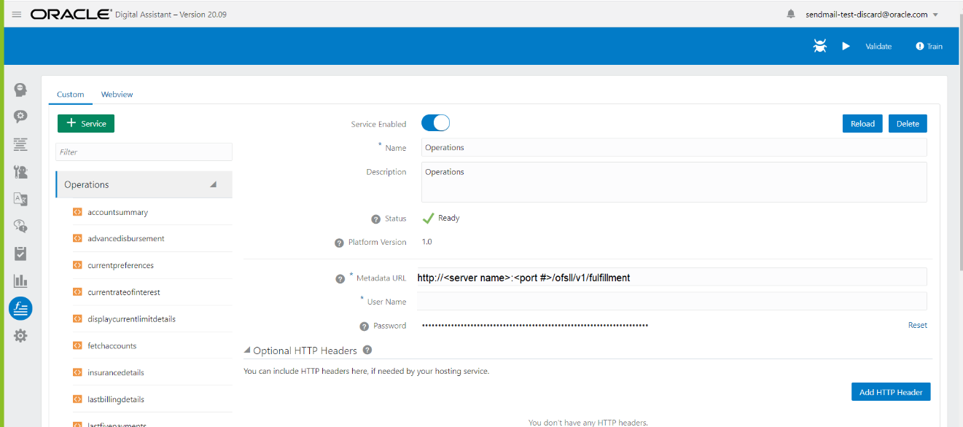
Task: Open the user account dropdown arrow
Action: tap(935, 15)
